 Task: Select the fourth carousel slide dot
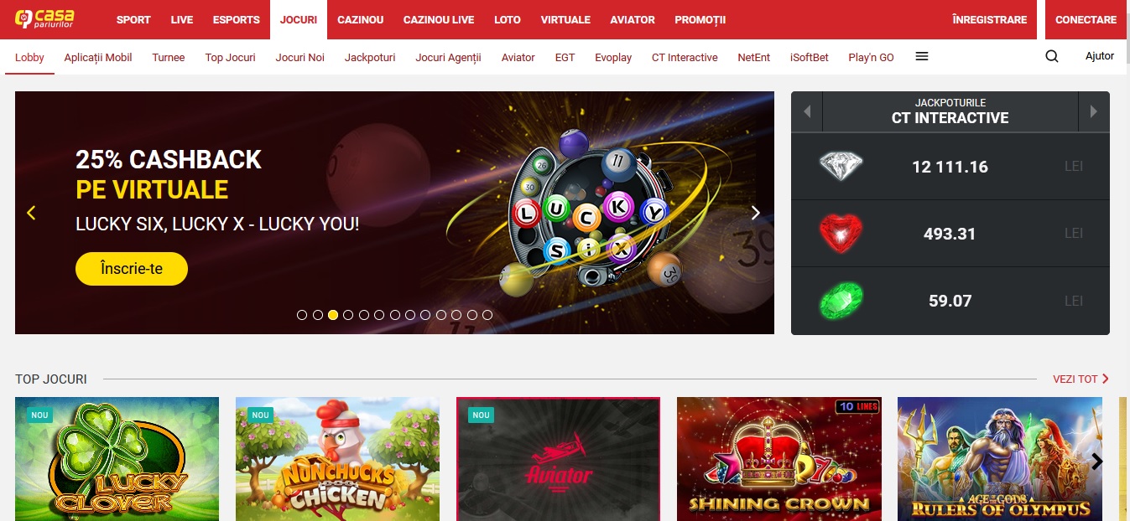point(348,315)
